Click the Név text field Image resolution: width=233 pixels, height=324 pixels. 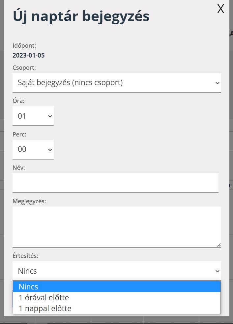tap(115, 182)
